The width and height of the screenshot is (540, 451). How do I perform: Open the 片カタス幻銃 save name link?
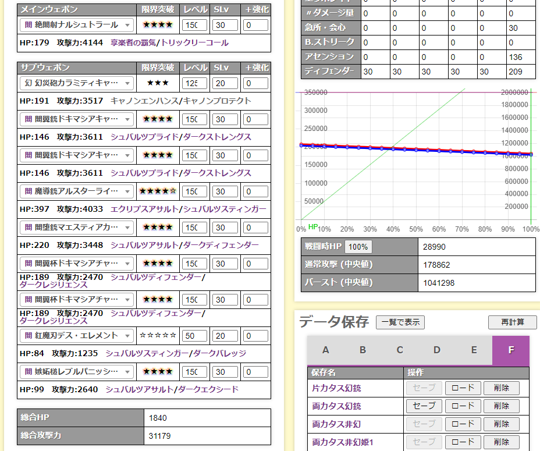pyautogui.click(x=336, y=388)
